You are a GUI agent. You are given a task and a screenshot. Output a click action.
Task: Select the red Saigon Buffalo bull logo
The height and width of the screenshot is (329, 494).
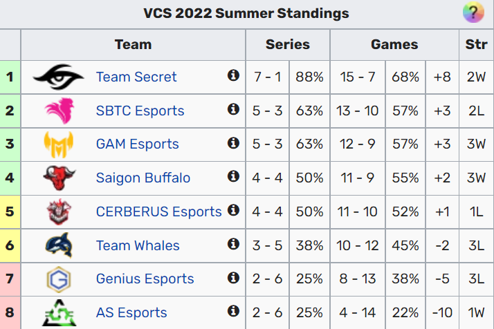click(x=60, y=178)
